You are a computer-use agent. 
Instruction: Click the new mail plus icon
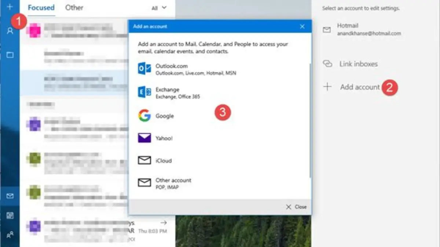pyautogui.click(x=10, y=7)
